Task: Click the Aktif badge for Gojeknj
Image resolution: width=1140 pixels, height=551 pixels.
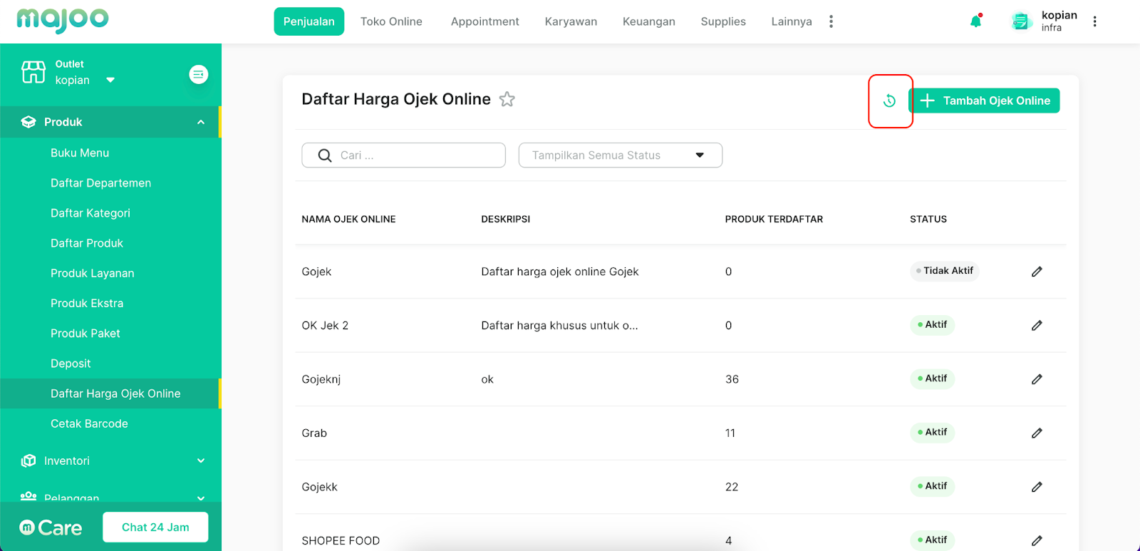Action: pos(932,379)
